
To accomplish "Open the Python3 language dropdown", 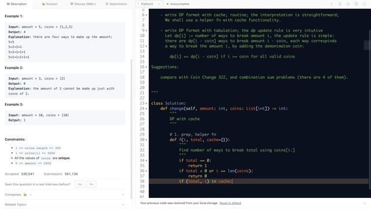I will [x=150, y=4].
